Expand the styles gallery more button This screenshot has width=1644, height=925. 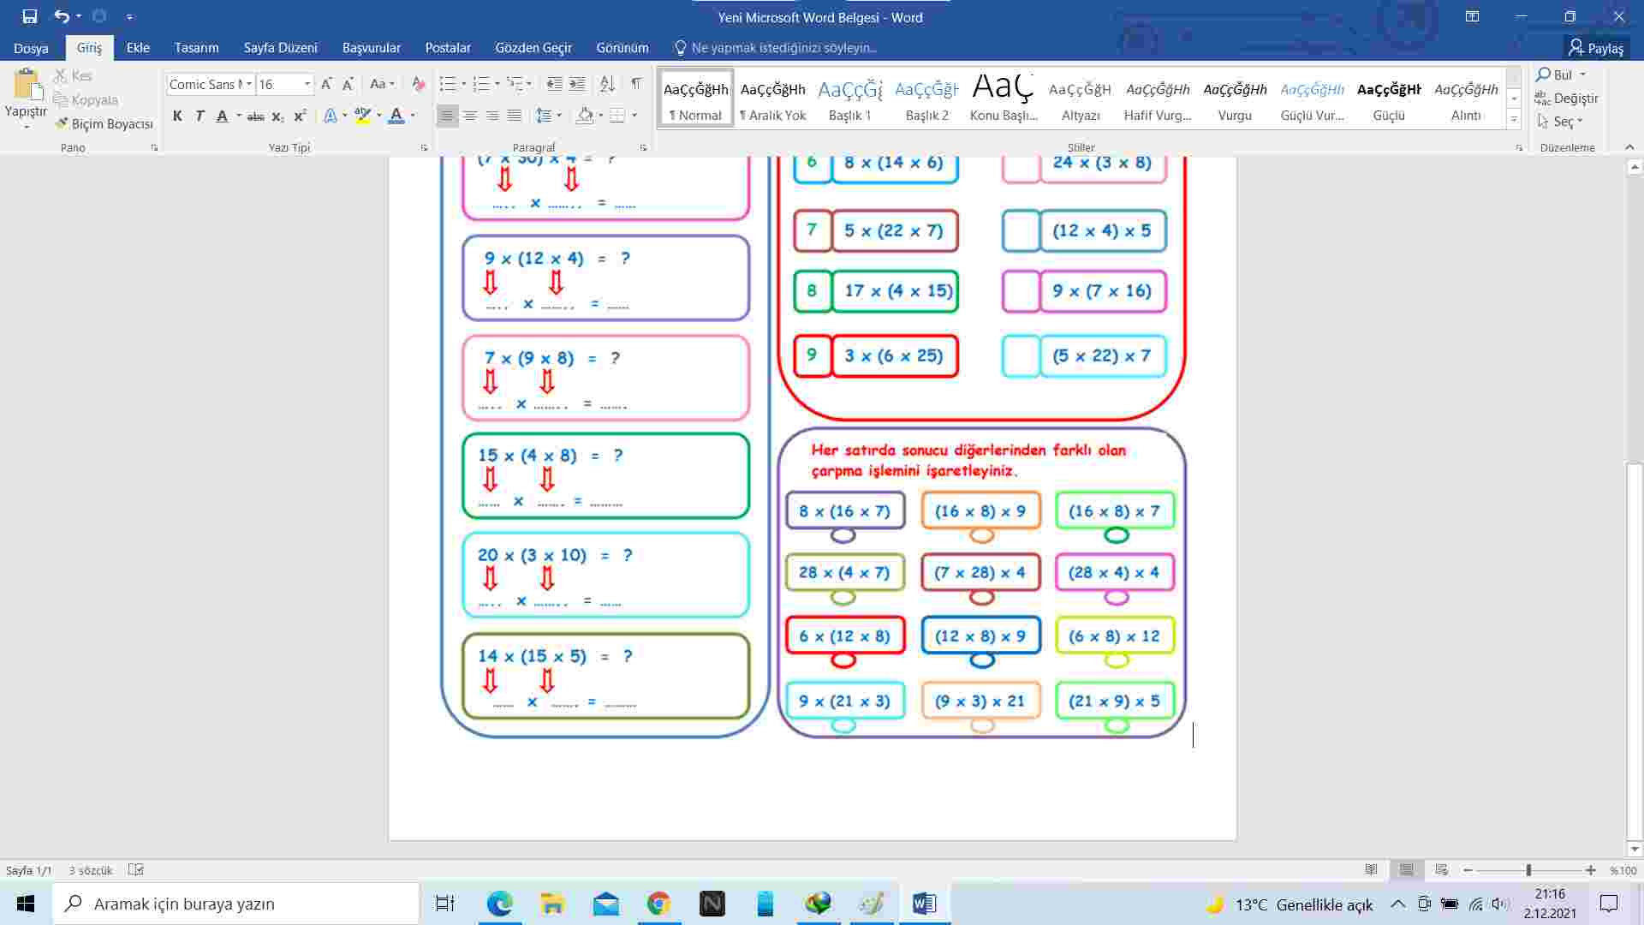pyautogui.click(x=1514, y=120)
